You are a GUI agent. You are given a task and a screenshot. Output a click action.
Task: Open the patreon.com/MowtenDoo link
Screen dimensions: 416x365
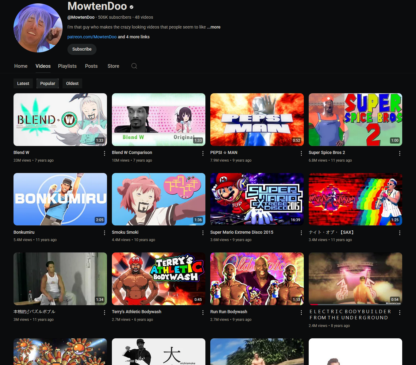92,37
